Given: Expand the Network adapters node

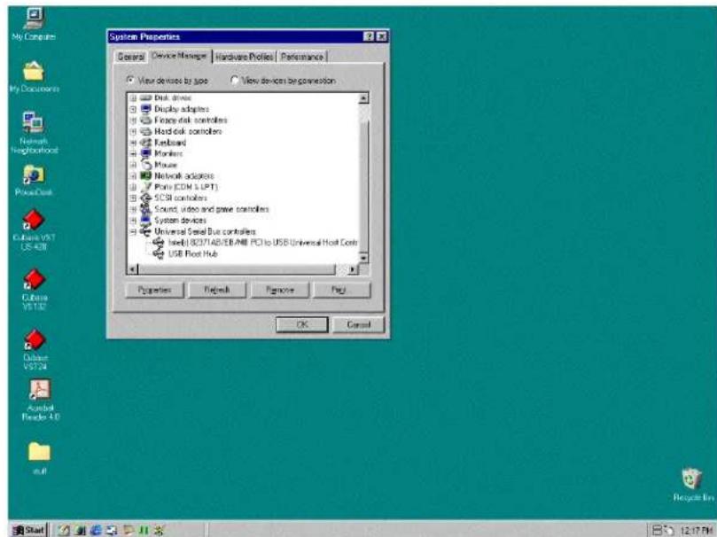Looking at the screenshot, I should pos(133,176).
